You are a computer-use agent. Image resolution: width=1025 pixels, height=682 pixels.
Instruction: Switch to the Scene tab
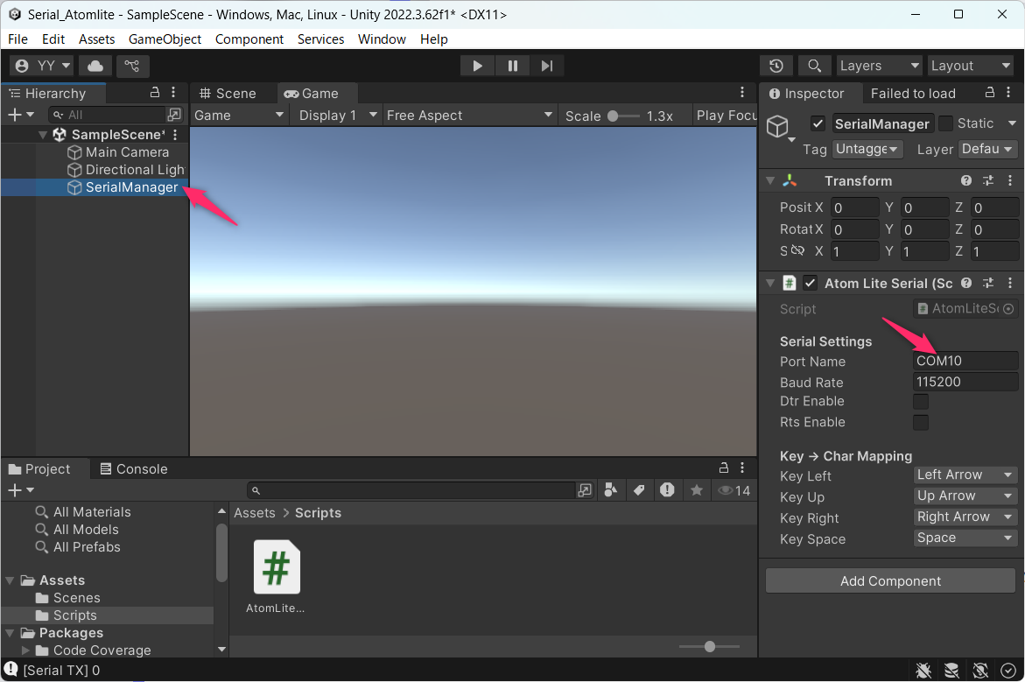point(228,94)
